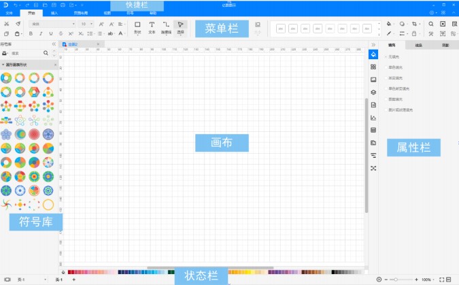Apply bold formatting
Viewport: 459px width, 285px height.
pyautogui.click(x=31, y=34)
